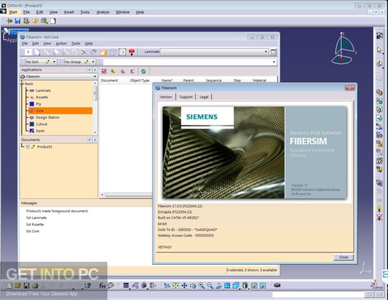The width and height of the screenshot is (388, 300).
Task: Click the Rotate icon in bottom toolbar
Action: pyautogui.click(x=193, y=286)
